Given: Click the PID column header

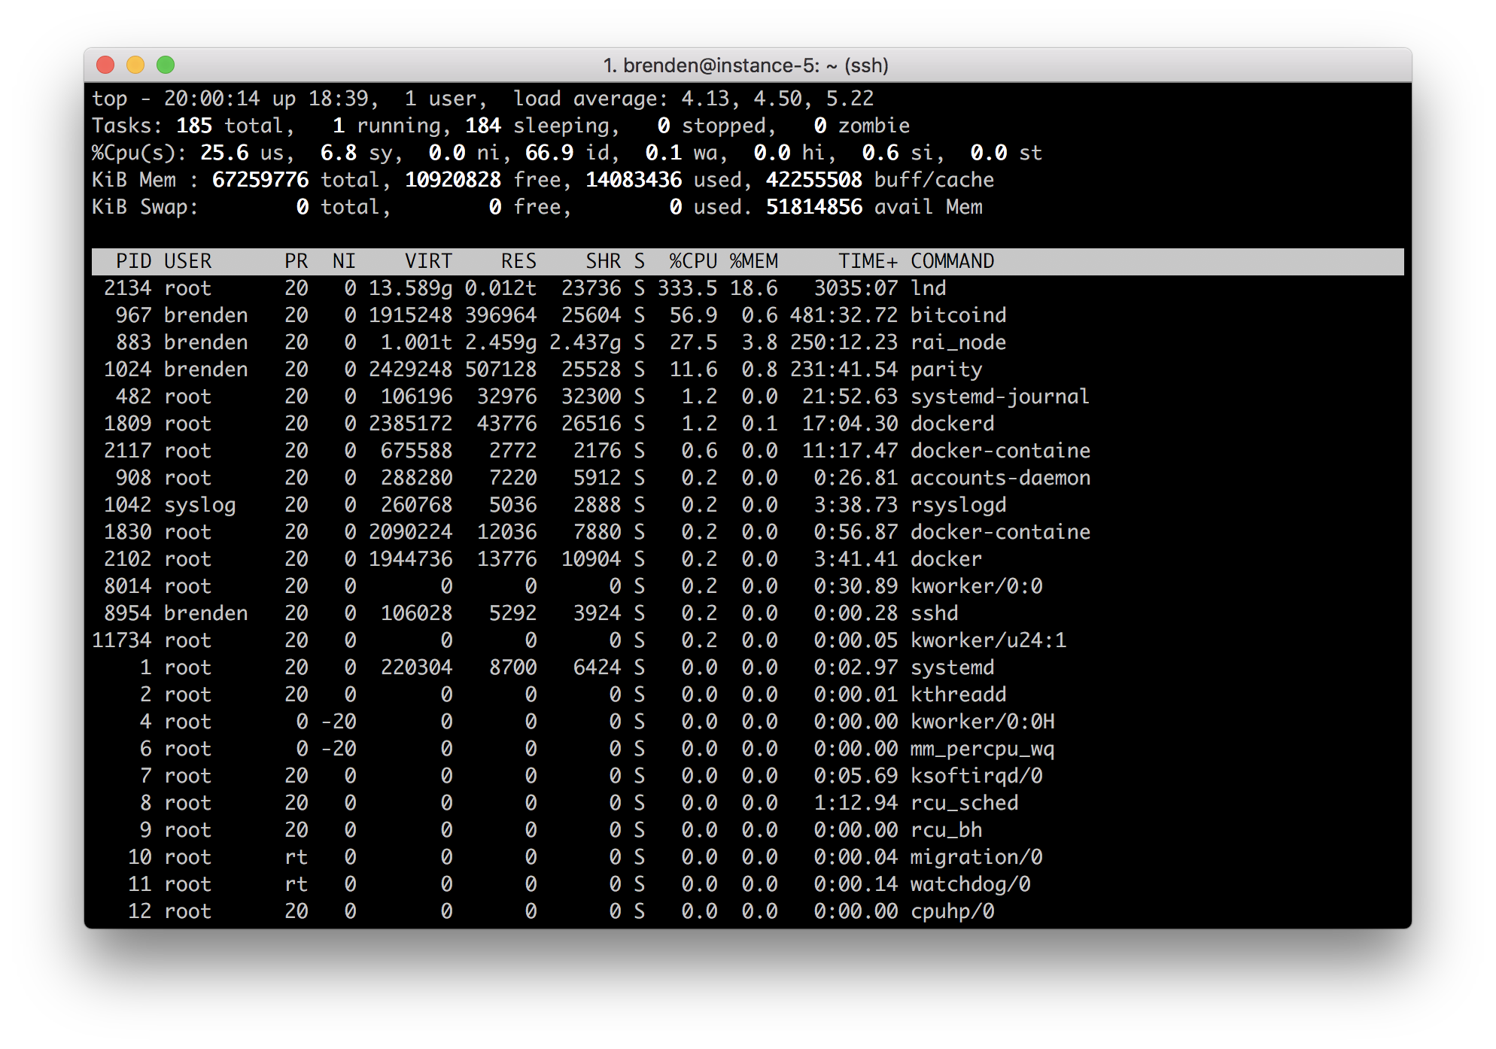Looking at the screenshot, I should 133,261.
